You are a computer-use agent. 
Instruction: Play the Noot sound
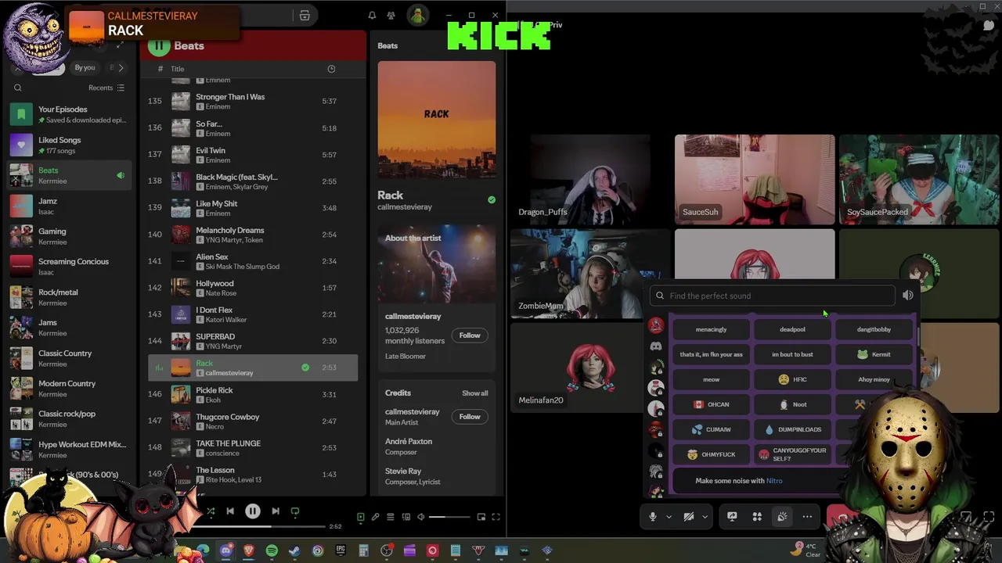(792, 404)
